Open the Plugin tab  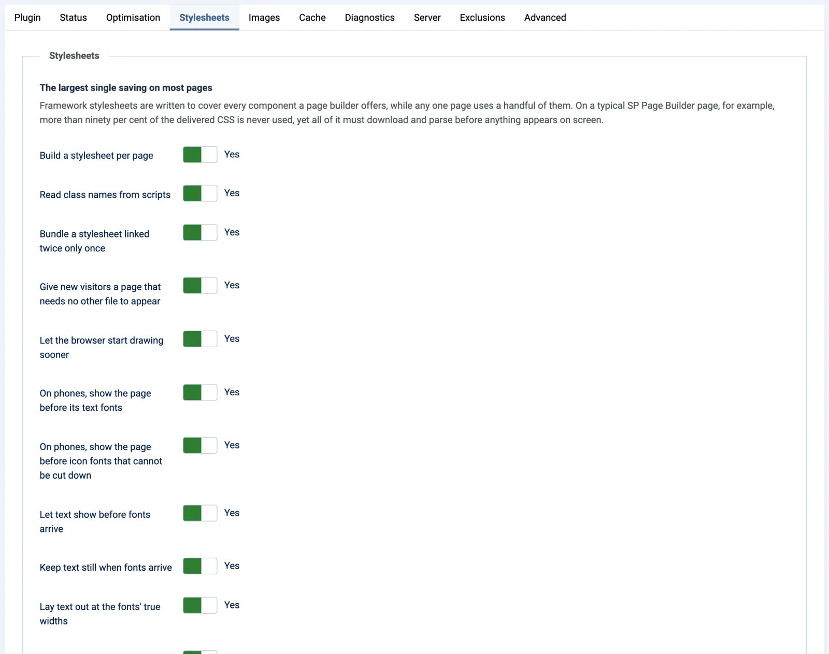27,18
